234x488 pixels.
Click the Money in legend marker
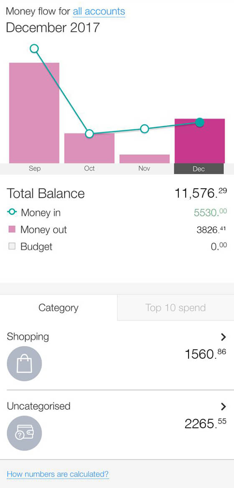coord(12,212)
